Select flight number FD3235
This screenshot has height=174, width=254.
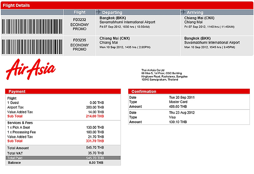(x=80, y=40)
